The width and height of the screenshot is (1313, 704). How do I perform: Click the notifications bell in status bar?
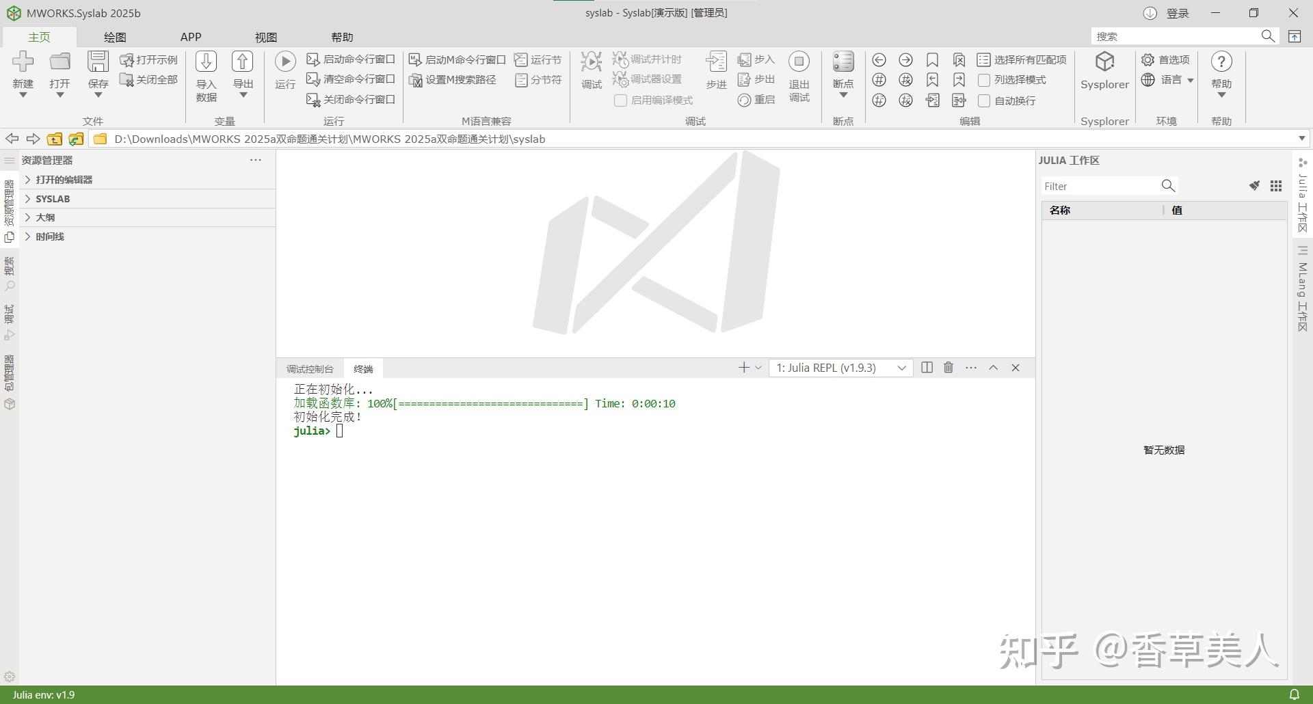(1294, 694)
